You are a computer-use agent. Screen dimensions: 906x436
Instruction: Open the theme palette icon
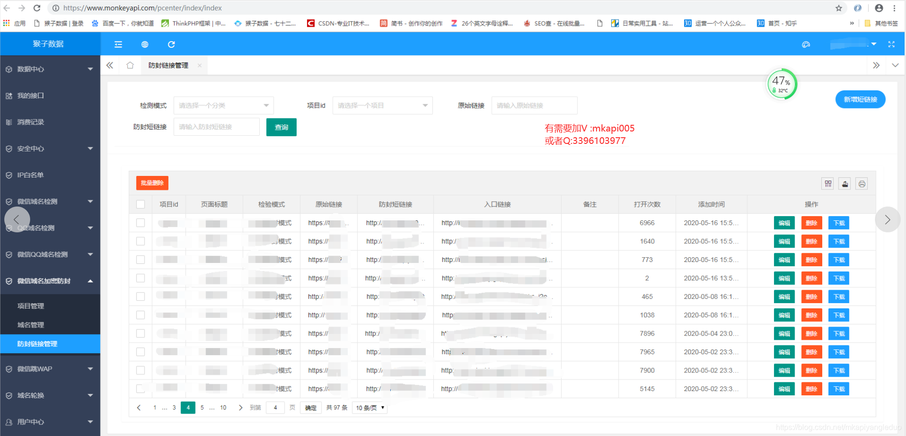(806, 44)
